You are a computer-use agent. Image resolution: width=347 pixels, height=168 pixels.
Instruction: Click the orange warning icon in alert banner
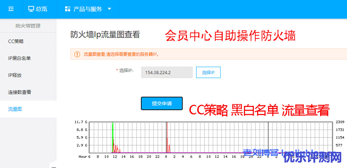(x=77, y=54)
